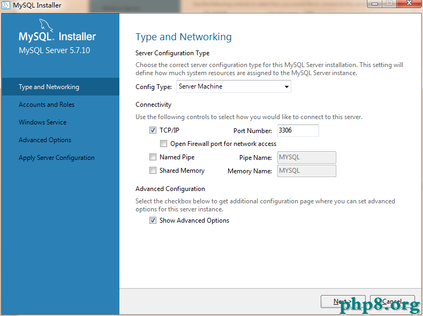This screenshot has width=423, height=316.
Task: Click the 'MySQL Server 5.7.10' text
Action: coord(54,50)
